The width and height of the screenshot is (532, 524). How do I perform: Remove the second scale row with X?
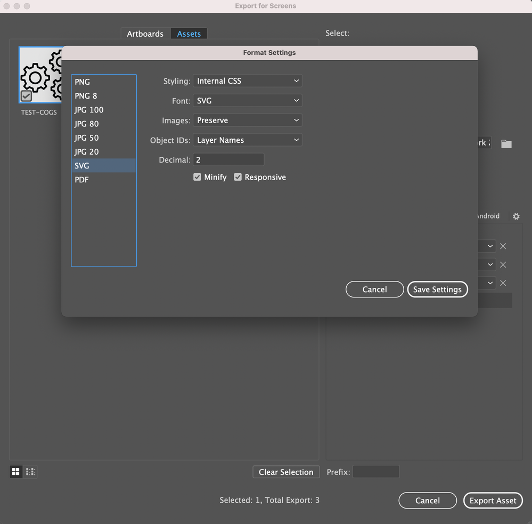(x=503, y=264)
